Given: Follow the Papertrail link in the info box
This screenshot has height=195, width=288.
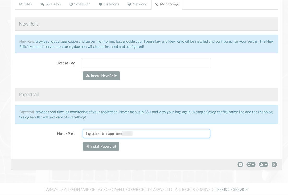Looking at the screenshot, I should tap(27, 112).
